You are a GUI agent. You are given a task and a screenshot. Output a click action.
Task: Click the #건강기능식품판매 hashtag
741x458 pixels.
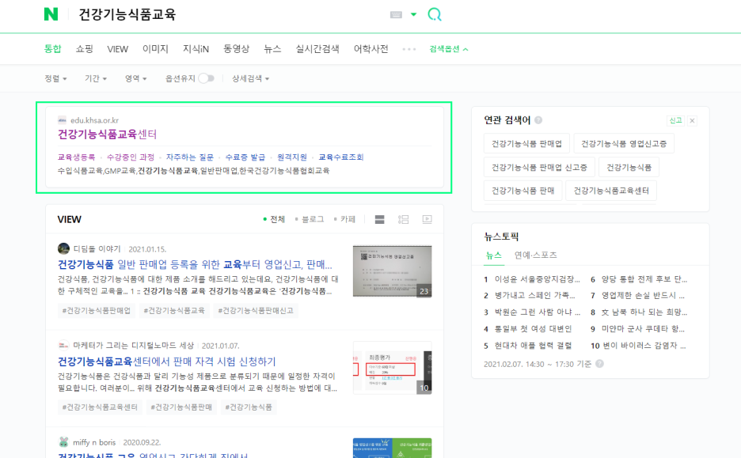(181, 407)
